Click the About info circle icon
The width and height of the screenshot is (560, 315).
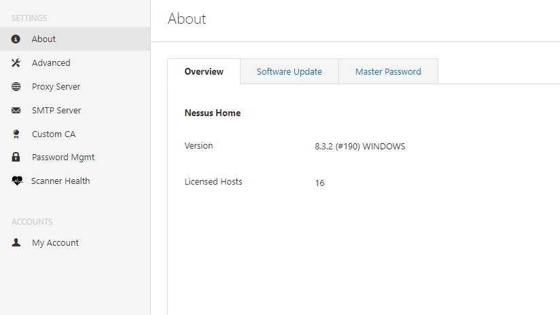(x=16, y=39)
